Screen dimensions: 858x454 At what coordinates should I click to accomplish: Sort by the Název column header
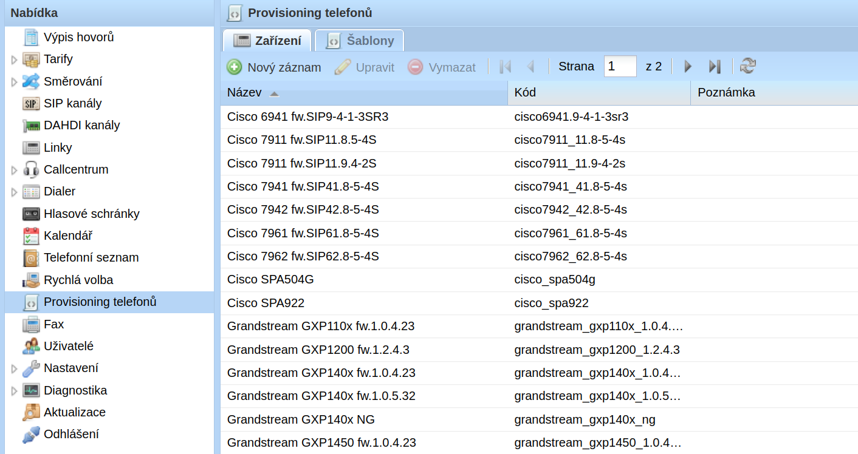click(364, 93)
